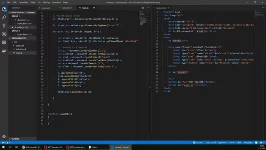The image size is (266, 150).
Task: Open the Debug menu
Action: coord(46,2)
